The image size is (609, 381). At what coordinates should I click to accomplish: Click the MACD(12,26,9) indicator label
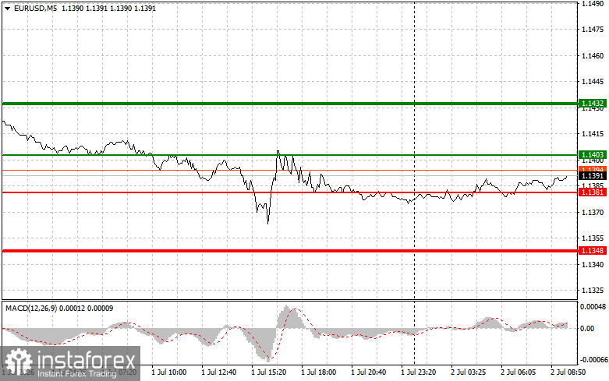click(31, 309)
